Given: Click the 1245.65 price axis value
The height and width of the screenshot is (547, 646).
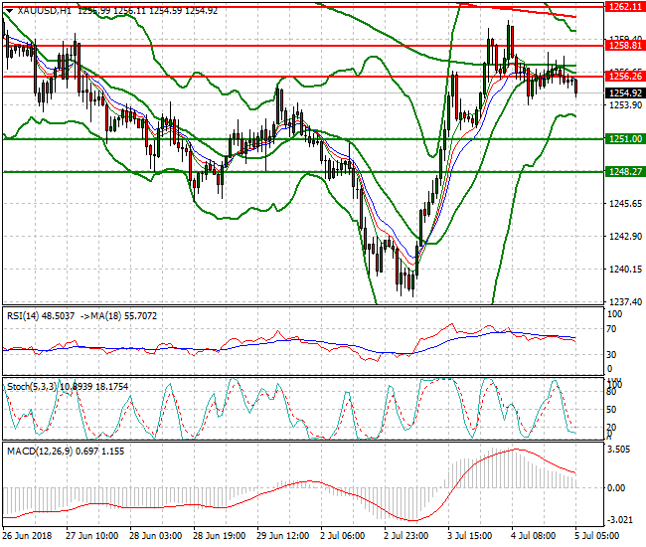Looking at the screenshot, I should 625,203.
